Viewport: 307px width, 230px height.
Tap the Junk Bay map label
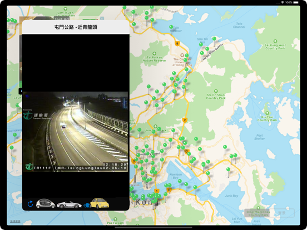[x=231, y=196]
